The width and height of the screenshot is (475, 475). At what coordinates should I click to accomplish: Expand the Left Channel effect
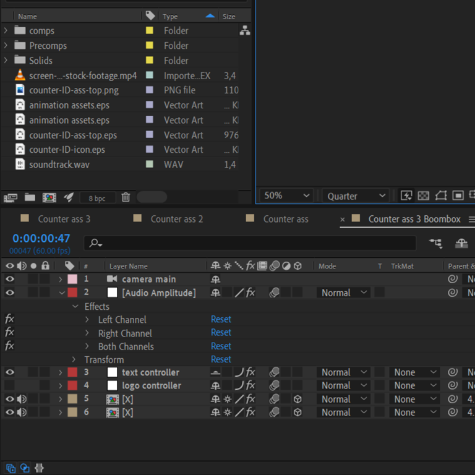coord(87,320)
